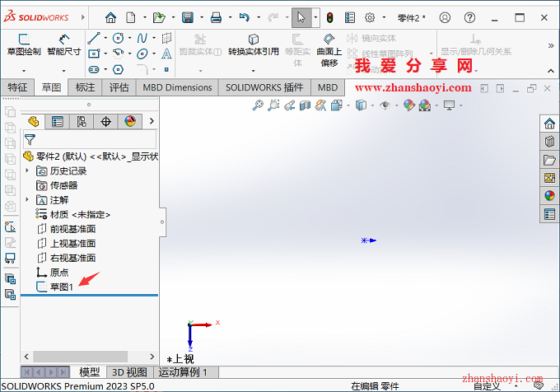Open the Section View tool
The width and height of the screenshot is (560, 392).
click(305, 105)
